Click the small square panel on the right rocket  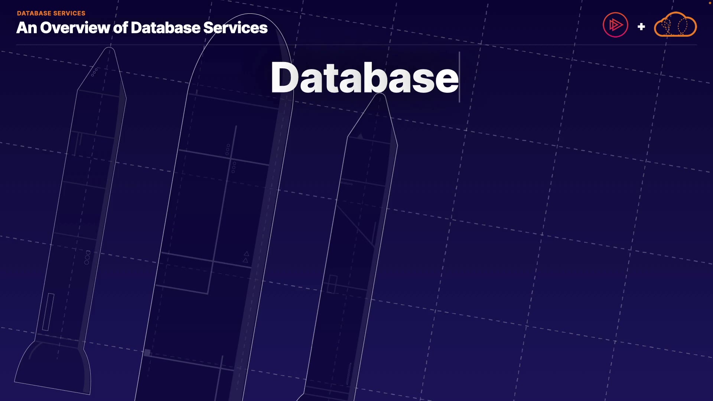click(x=332, y=284)
